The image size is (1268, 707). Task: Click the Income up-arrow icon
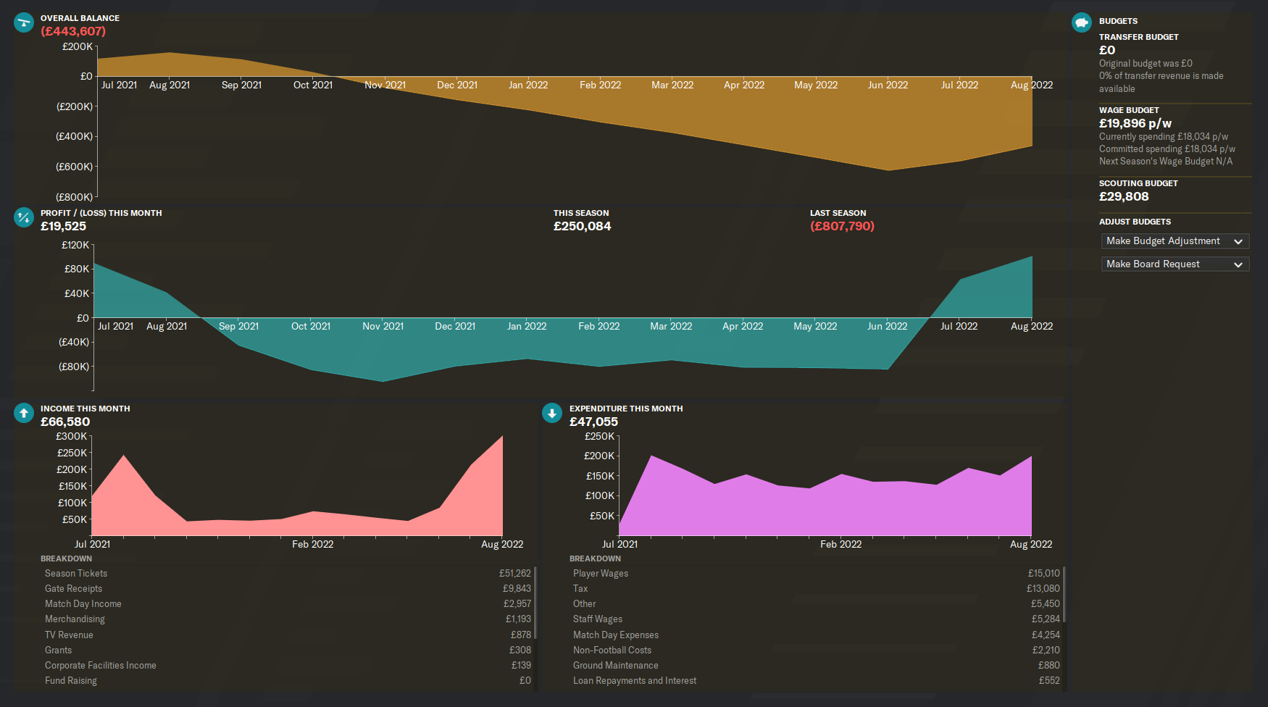point(24,413)
